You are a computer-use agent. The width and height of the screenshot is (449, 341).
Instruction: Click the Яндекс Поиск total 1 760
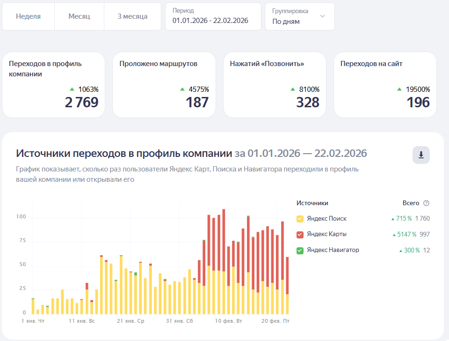[x=422, y=219]
